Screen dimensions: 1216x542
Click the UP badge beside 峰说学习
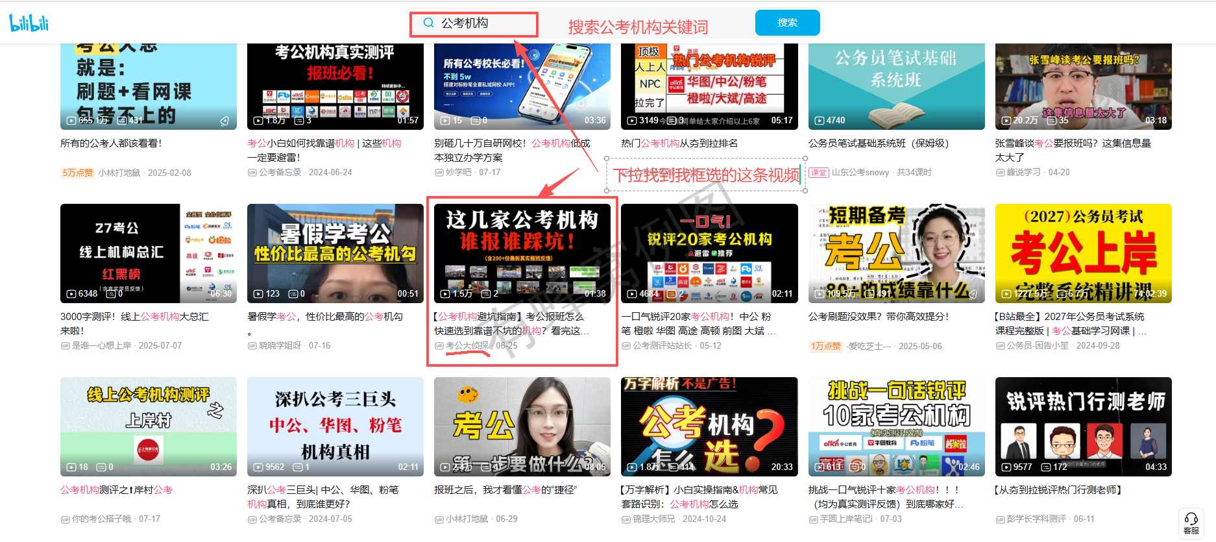click(1000, 173)
